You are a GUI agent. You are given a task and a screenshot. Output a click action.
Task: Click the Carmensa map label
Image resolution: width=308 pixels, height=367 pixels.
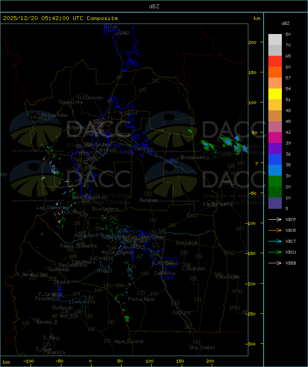tap(165, 273)
